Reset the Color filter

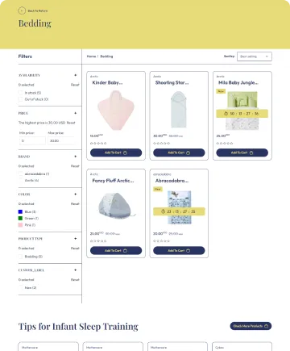[75, 203]
